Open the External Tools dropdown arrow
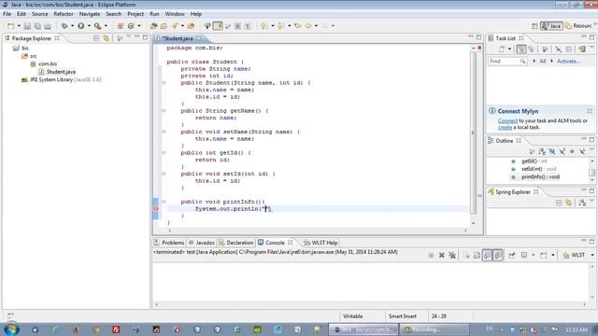Screen dimensions: 598x336 pyautogui.click(x=106, y=26)
